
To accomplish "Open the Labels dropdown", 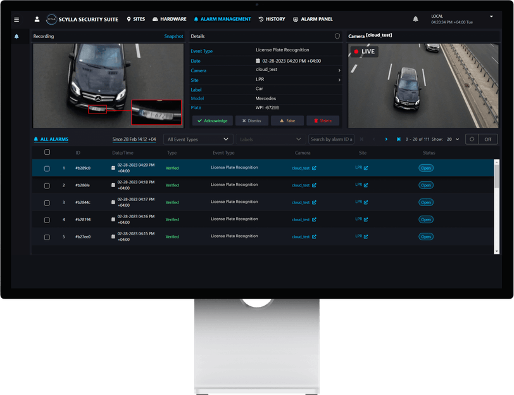I will [x=271, y=139].
